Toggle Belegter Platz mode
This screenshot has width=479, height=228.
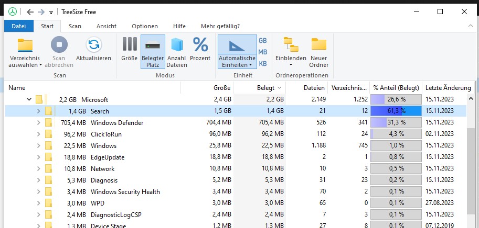tap(153, 52)
